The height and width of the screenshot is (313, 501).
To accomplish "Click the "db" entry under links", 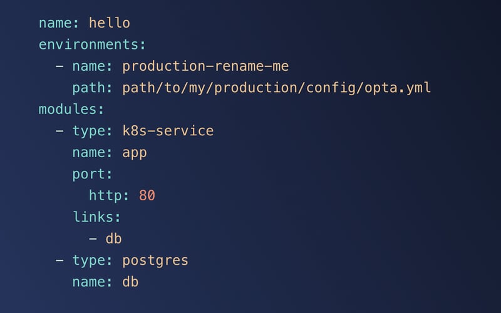I will click(113, 239).
